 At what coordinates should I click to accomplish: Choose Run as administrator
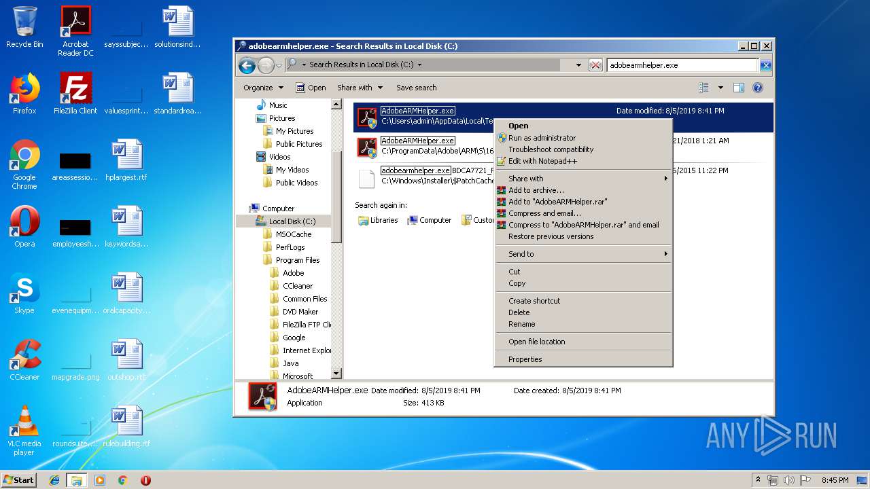tap(583, 138)
